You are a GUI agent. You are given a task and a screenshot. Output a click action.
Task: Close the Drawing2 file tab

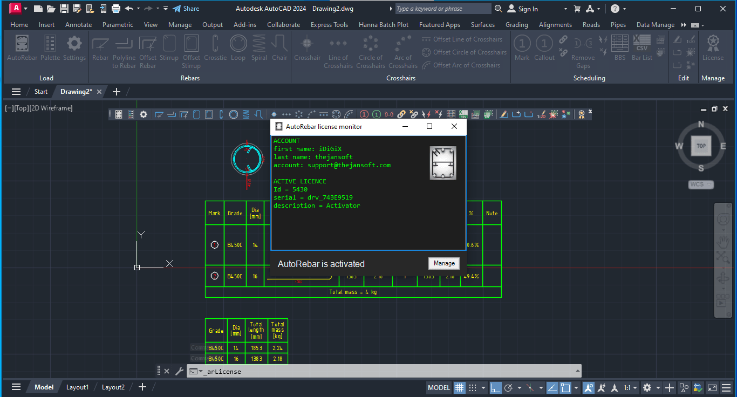pyautogui.click(x=99, y=92)
